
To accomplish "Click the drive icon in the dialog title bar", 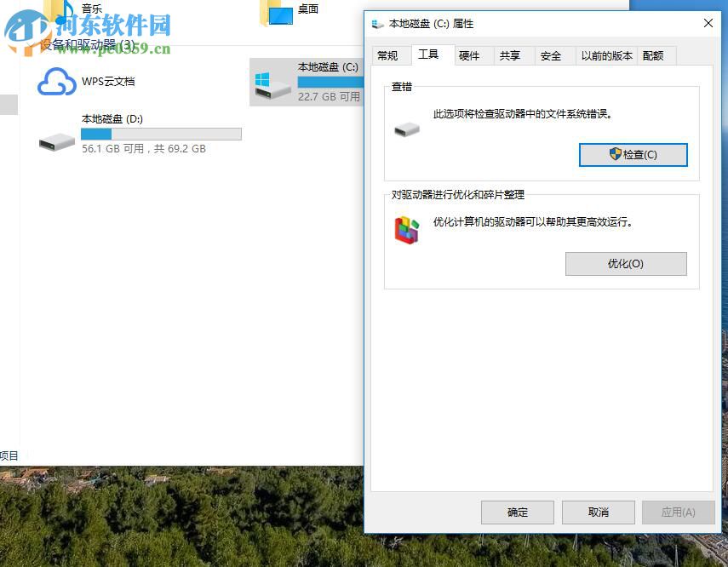I will [377, 24].
